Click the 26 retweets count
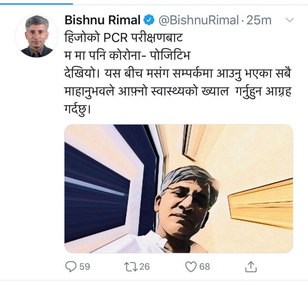 (x=144, y=266)
